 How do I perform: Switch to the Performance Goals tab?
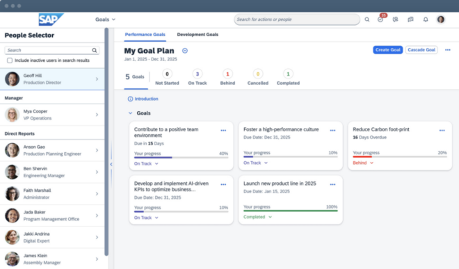click(145, 35)
